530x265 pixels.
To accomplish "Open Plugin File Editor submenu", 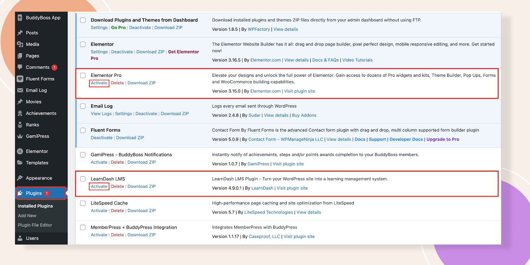I will pyautogui.click(x=35, y=225).
